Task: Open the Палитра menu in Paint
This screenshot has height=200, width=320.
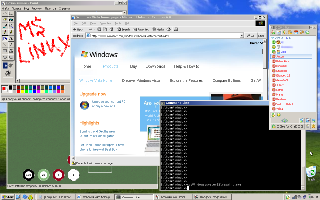Action: pyautogui.click(x=50, y=8)
